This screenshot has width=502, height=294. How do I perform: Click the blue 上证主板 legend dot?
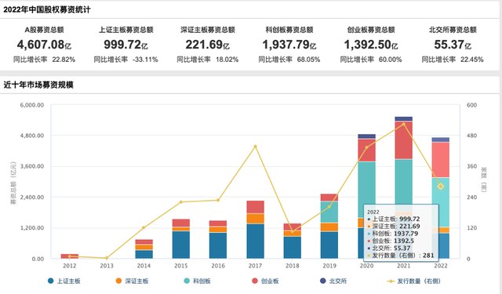[50, 281]
